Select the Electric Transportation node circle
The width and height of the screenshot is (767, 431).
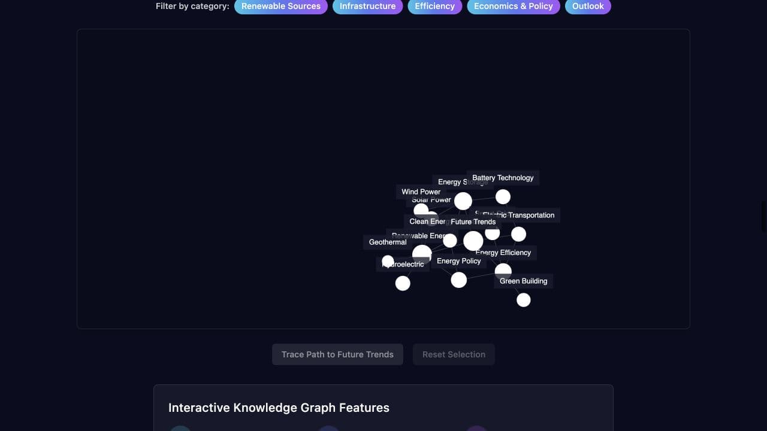[518, 234]
